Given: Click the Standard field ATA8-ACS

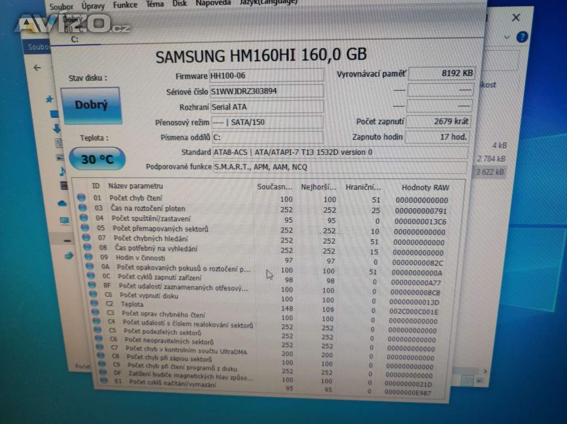Looking at the screenshot, I should coord(341,152).
